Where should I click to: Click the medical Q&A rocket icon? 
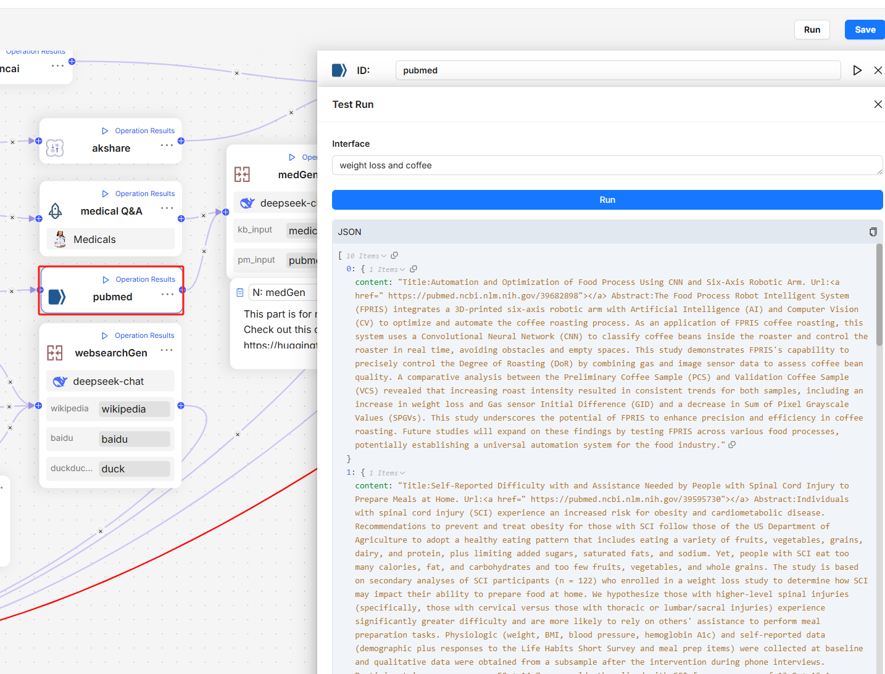pyautogui.click(x=55, y=211)
